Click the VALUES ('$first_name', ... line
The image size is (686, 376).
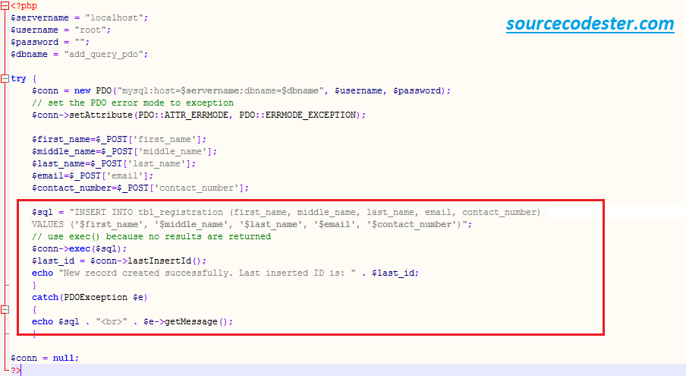pyautogui.click(x=252, y=225)
